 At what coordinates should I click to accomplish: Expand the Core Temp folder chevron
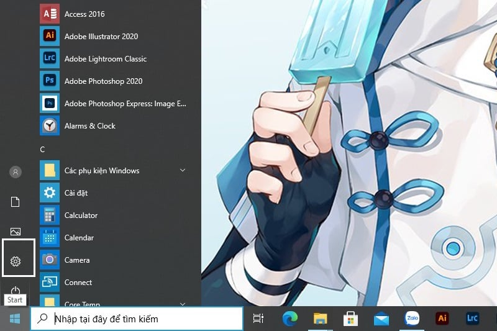point(183,304)
